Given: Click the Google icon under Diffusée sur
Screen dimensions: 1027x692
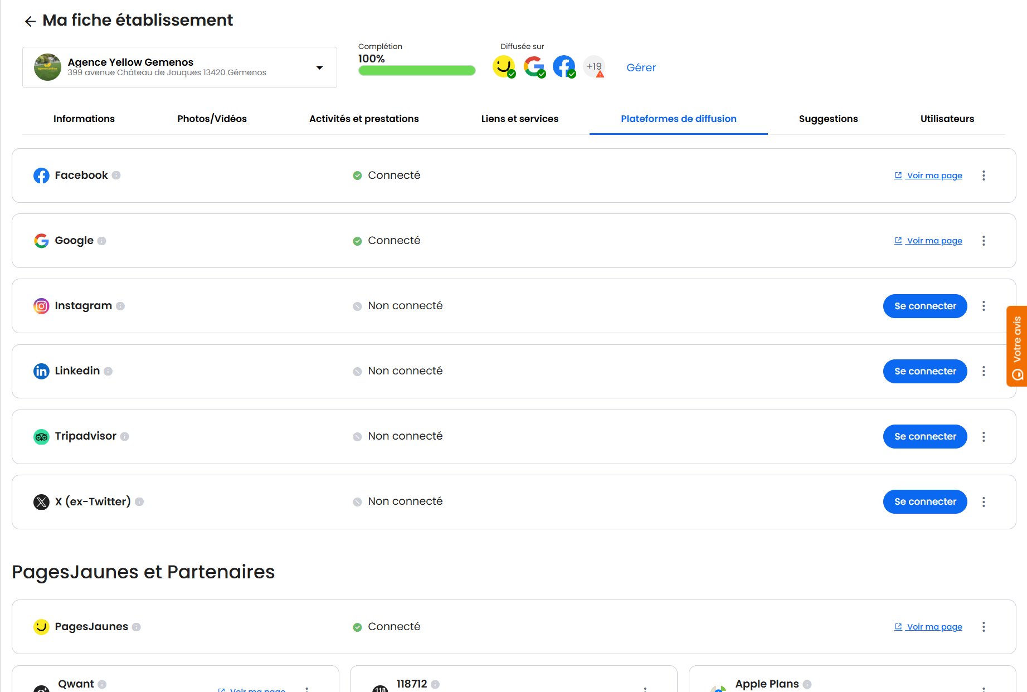Looking at the screenshot, I should 534,66.
